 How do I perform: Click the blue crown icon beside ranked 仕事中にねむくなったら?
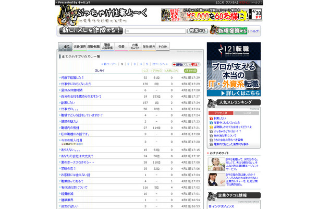click(x=211, y=123)
